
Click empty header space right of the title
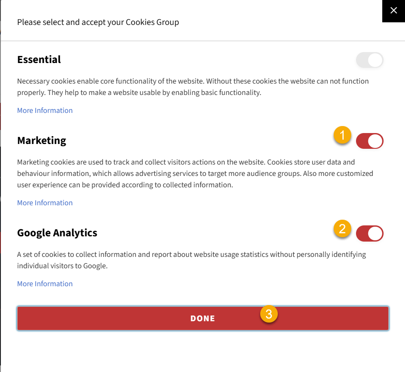click(x=280, y=22)
